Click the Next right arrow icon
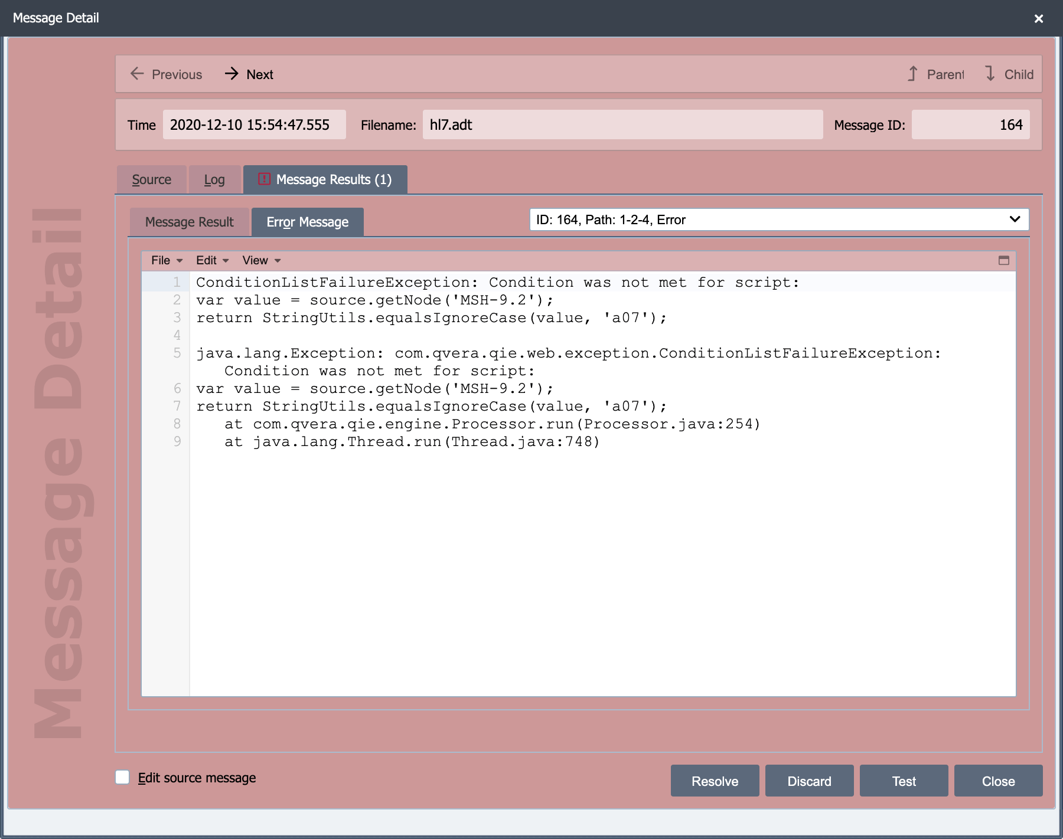 pos(231,74)
